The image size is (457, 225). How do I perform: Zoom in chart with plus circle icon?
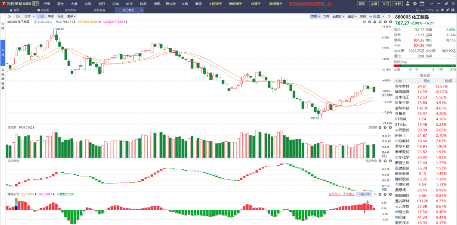(370, 22)
